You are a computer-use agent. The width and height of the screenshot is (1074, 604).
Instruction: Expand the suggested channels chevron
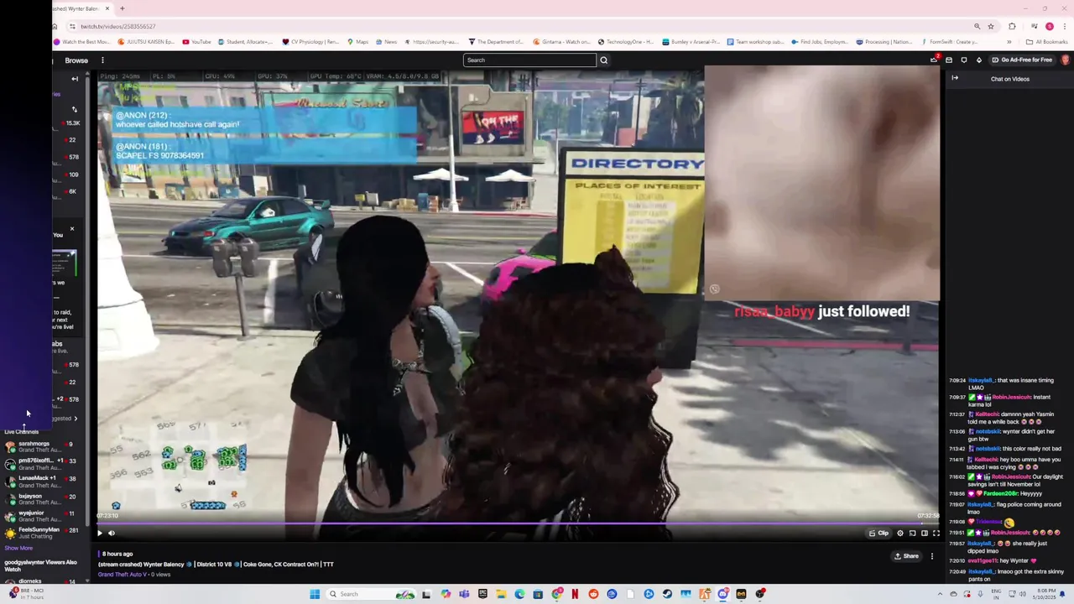click(x=76, y=419)
